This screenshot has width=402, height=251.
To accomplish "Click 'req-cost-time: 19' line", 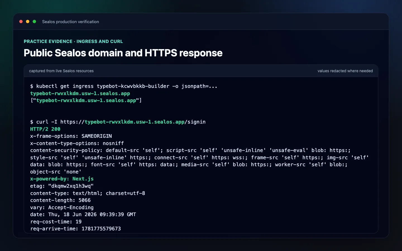I will click(56, 222).
